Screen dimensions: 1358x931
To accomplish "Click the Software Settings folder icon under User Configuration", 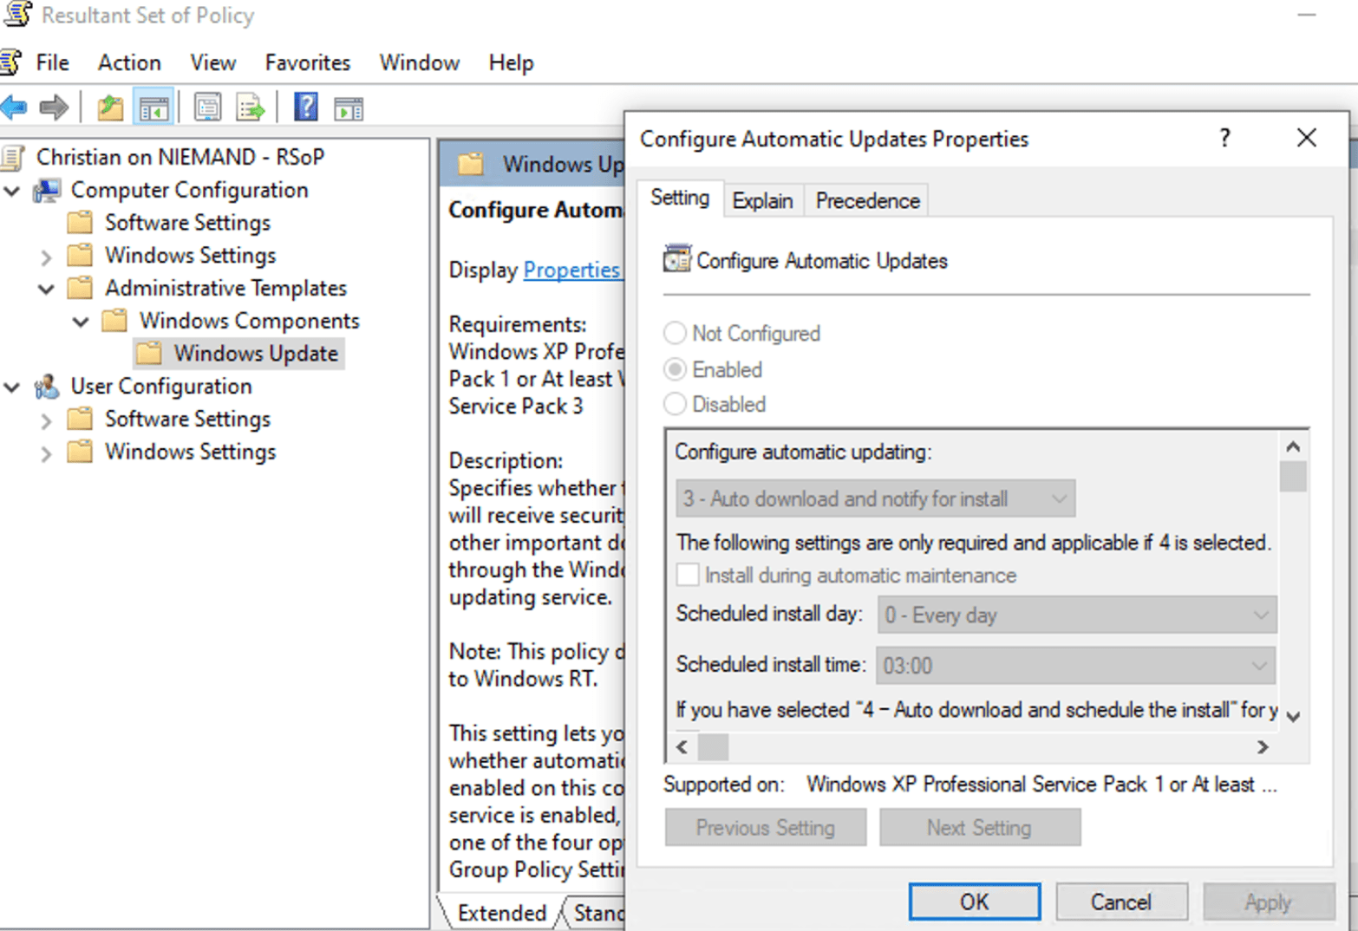I will pos(80,420).
